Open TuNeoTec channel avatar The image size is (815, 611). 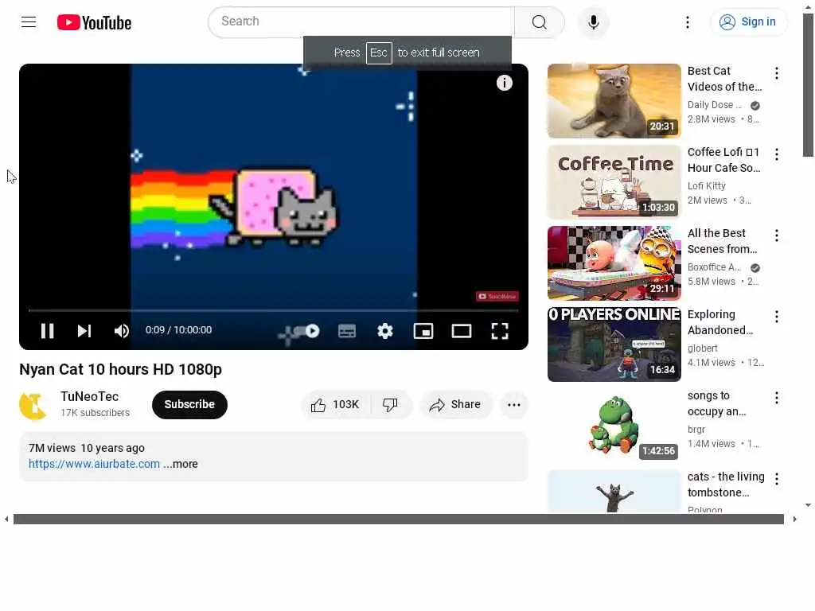(33, 405)
